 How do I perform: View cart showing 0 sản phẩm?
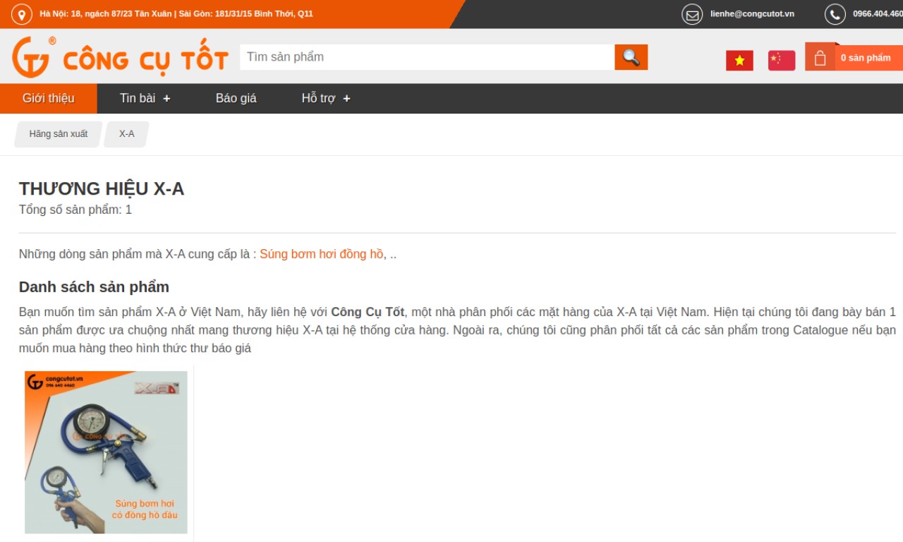click(x=866, y=58)
